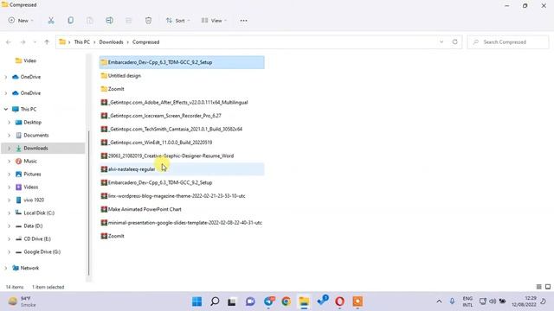Image resolution: width=554 pixels, height=311 pixels.
Task: Expand the Desktop node
Action: click(10, 123)
